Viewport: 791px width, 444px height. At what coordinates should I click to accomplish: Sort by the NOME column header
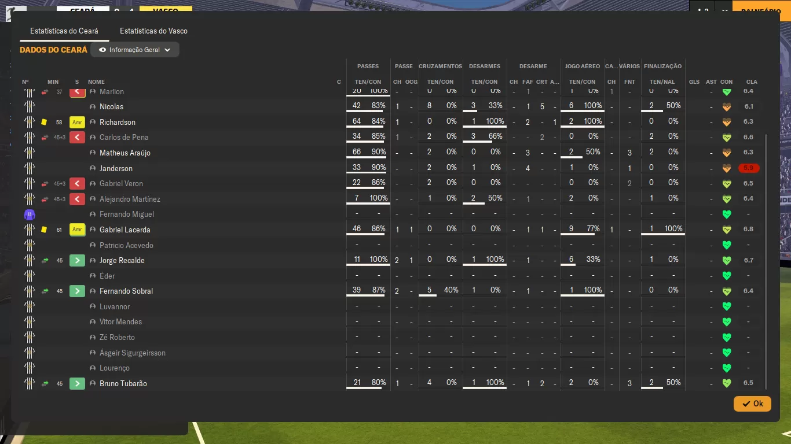click(96, 82)
